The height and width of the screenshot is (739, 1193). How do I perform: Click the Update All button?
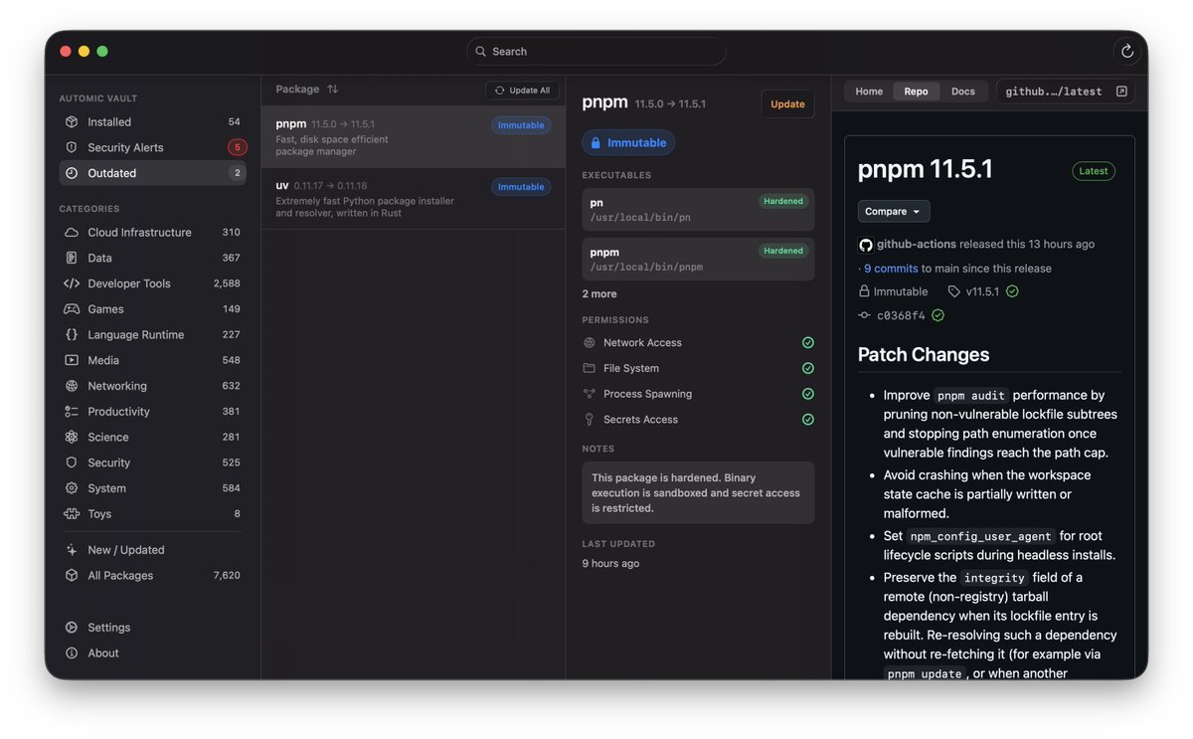click(522, 91)
